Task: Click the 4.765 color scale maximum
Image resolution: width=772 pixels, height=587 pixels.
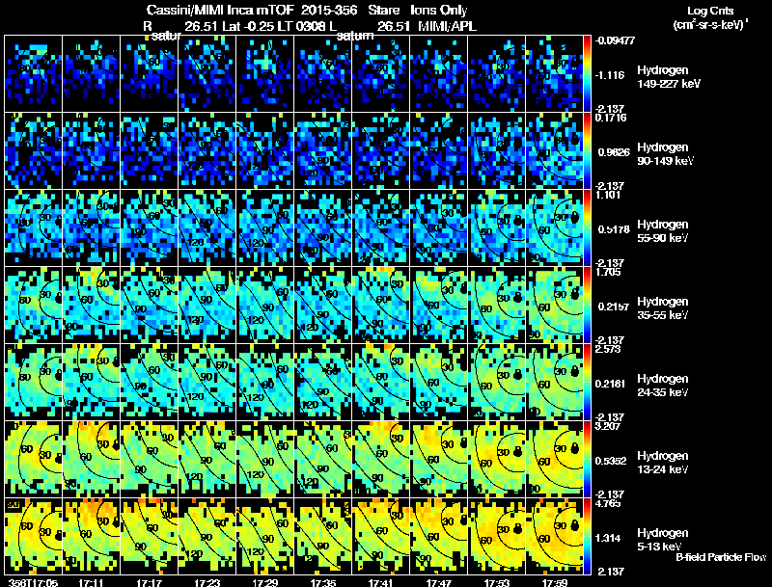Action: click(x=608, y=503)
